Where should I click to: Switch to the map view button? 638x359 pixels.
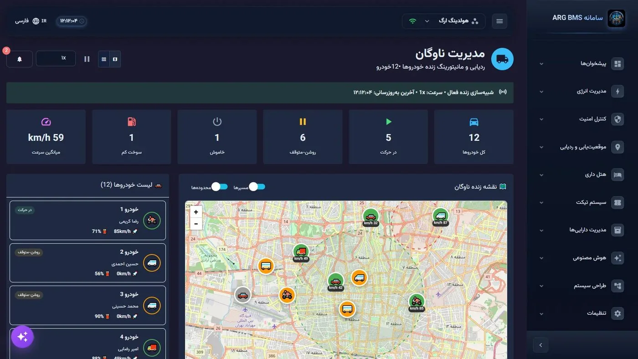coord(115,59)
